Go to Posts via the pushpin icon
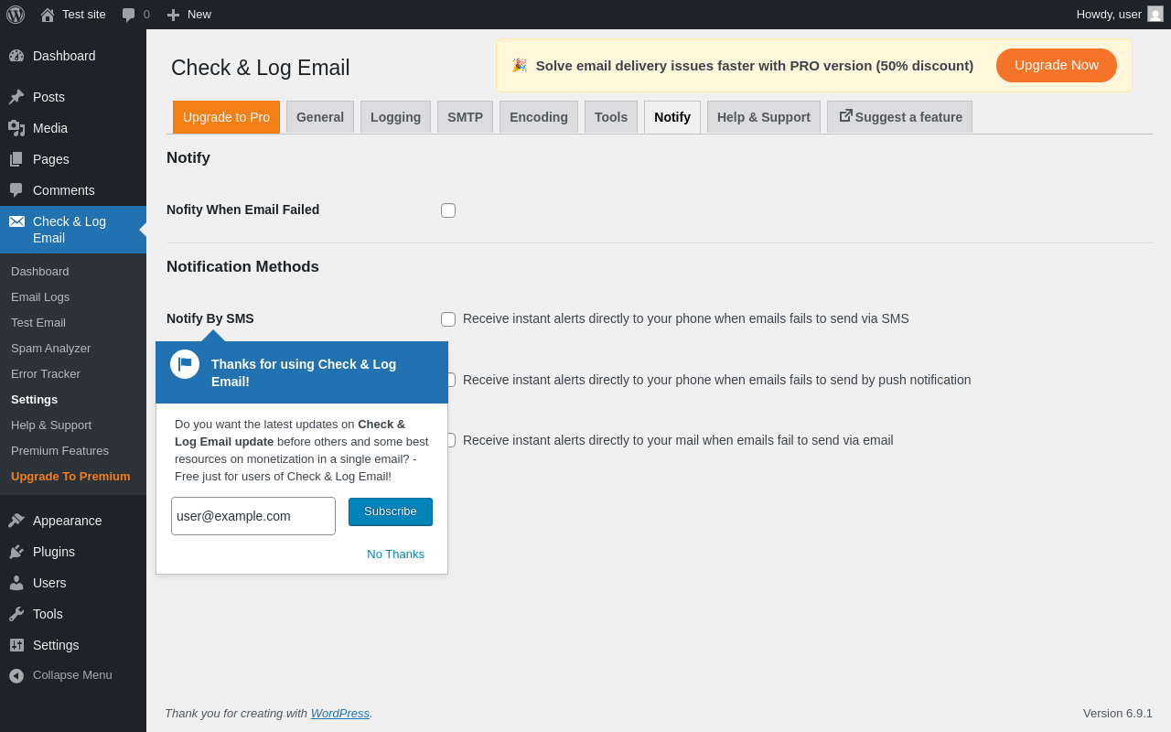The image size is (1171, 732). click(x=16, y=97)
